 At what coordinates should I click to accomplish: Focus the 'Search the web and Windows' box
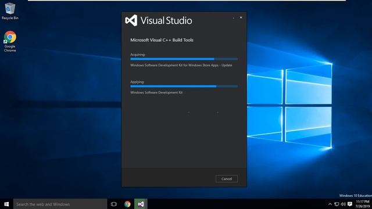click(x=60, y=204)
